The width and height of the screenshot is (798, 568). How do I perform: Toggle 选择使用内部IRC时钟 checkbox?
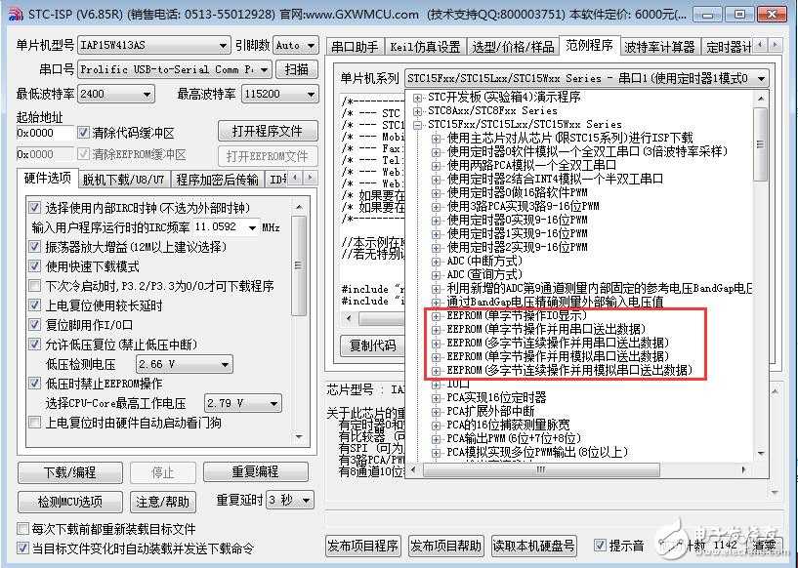[34, 208]
